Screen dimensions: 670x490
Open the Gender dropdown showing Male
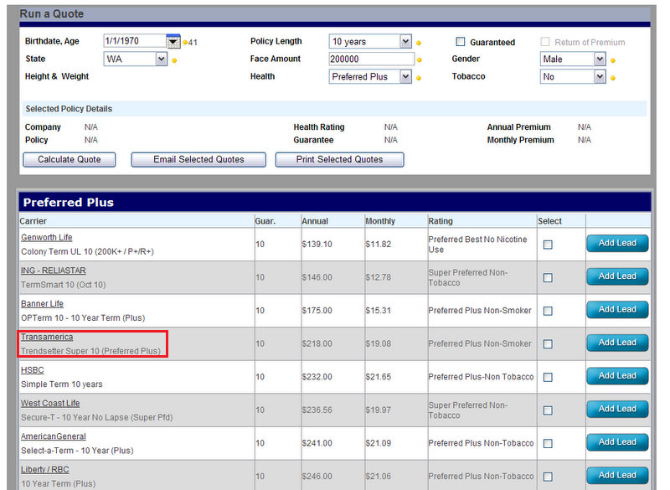click(x=600, y=59)
